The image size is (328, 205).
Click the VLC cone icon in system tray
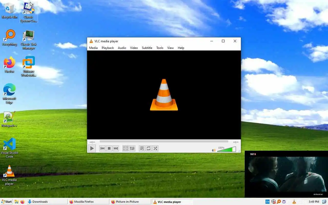(x=294, y=202)
